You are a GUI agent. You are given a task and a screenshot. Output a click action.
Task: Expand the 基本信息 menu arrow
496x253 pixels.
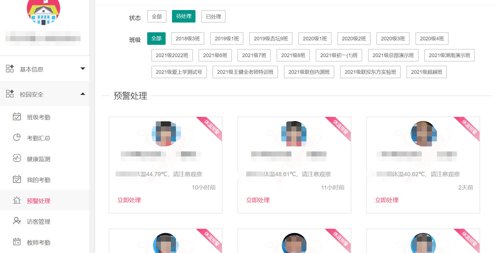(83, 69)
